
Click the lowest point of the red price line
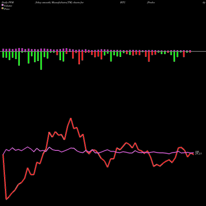6,199
